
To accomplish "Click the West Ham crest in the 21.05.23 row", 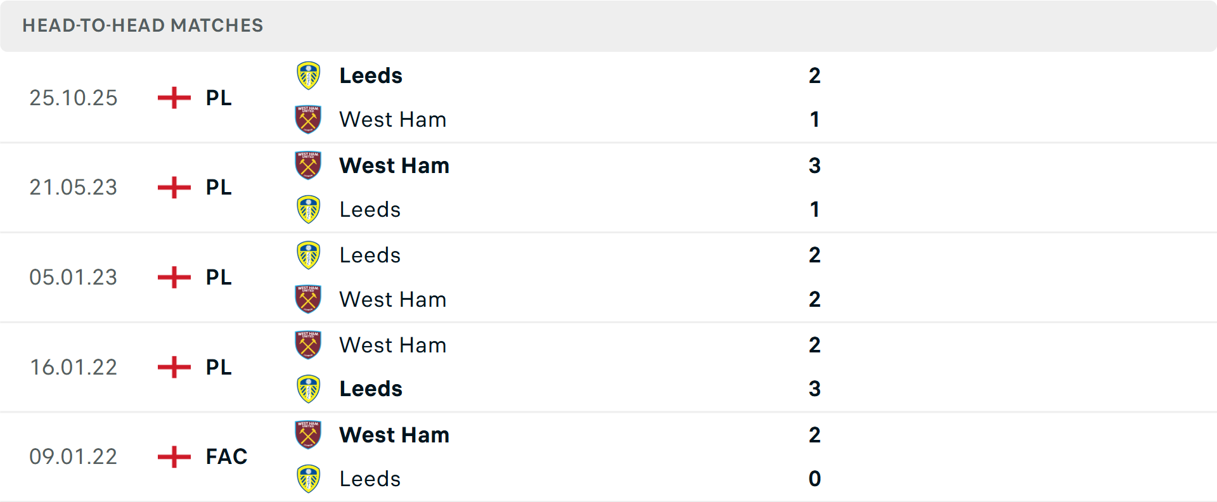I will [x=308, y=165].
